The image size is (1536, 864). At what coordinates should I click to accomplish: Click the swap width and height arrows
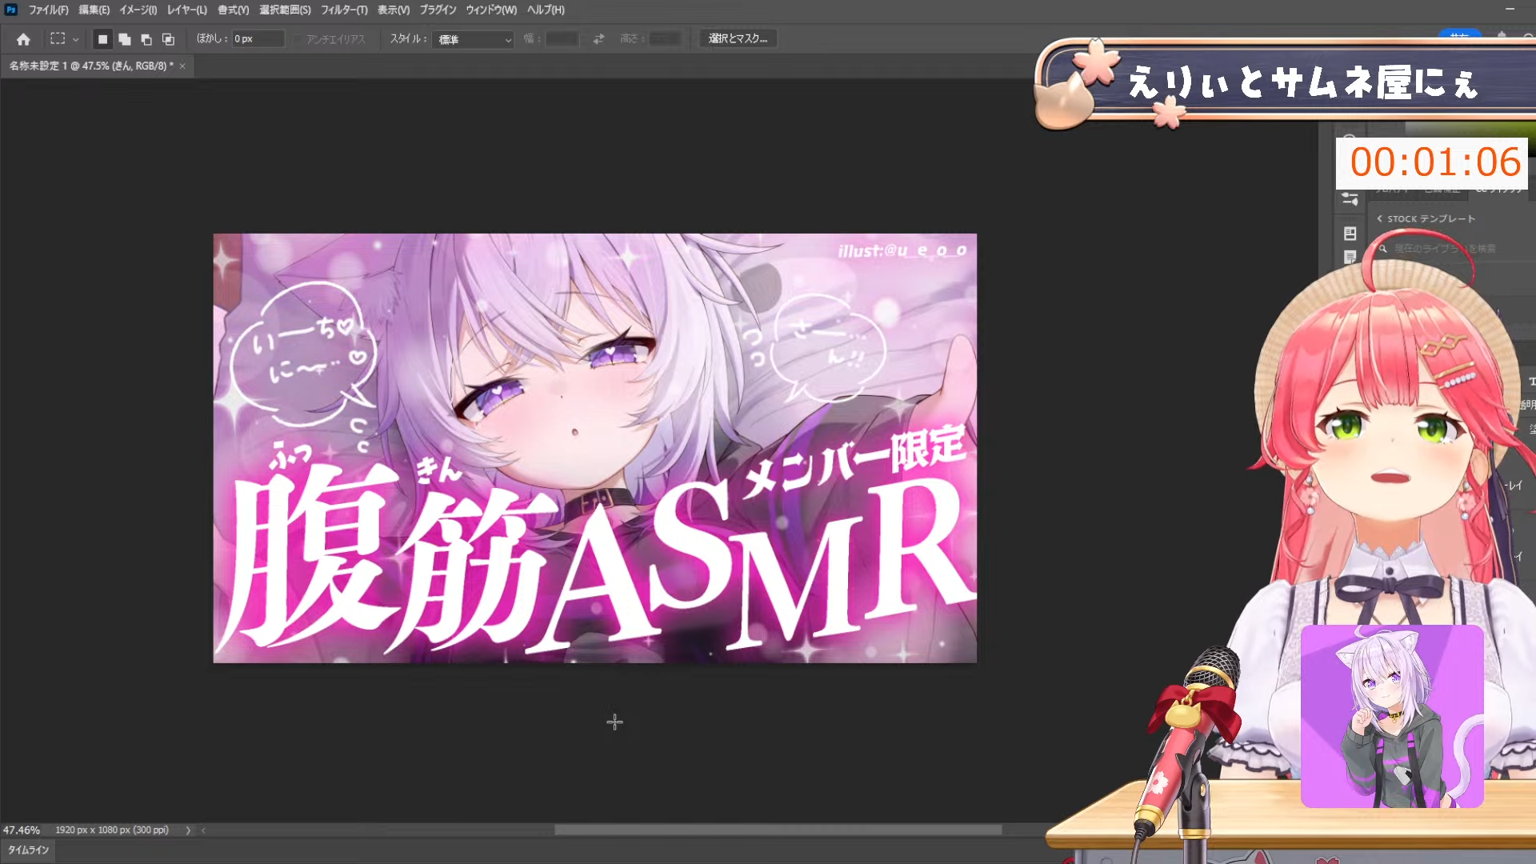click(598, 38)
